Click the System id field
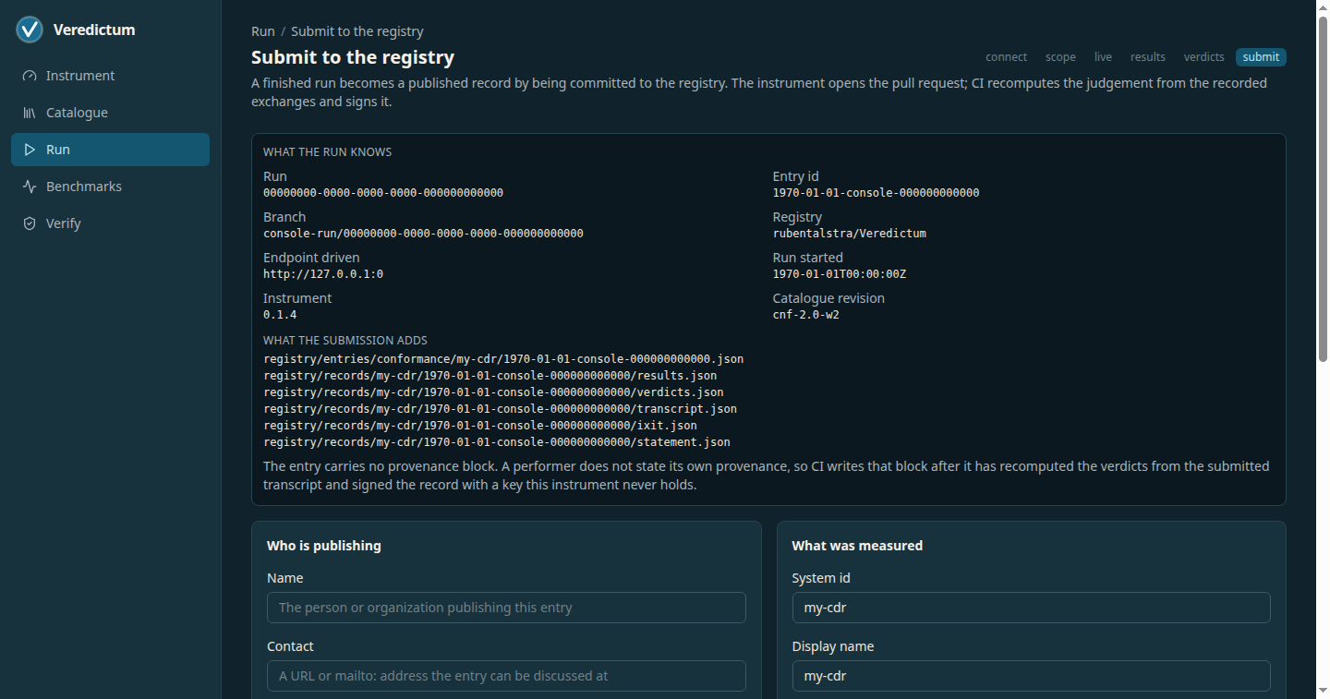This screenshot has width=1330, height=699. pyautogui.click(x=1032, y=608)
